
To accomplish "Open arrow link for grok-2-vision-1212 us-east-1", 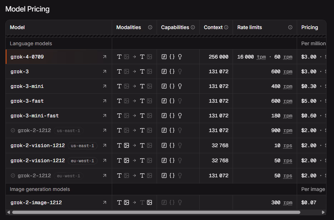I will [105, 145].
